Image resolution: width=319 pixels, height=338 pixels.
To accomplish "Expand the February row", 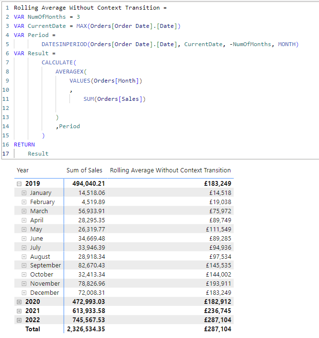I will pos(24,202).
